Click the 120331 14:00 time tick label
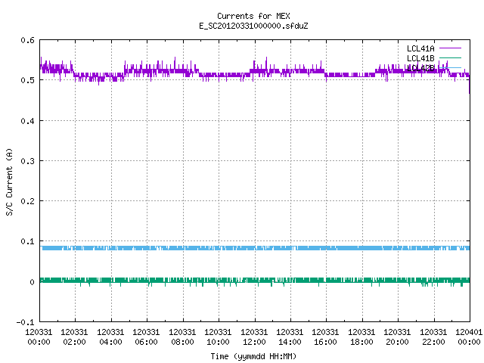484x363 pixels. pos(290,337)
